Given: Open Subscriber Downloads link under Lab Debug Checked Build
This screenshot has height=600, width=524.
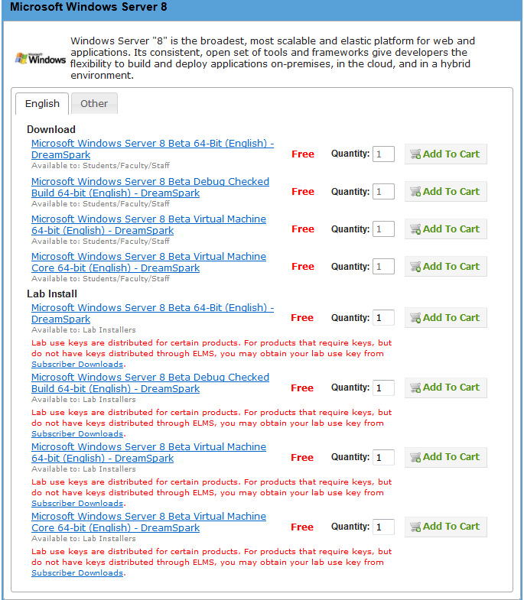Looking at the screenshot, I should tap(77, 434).
